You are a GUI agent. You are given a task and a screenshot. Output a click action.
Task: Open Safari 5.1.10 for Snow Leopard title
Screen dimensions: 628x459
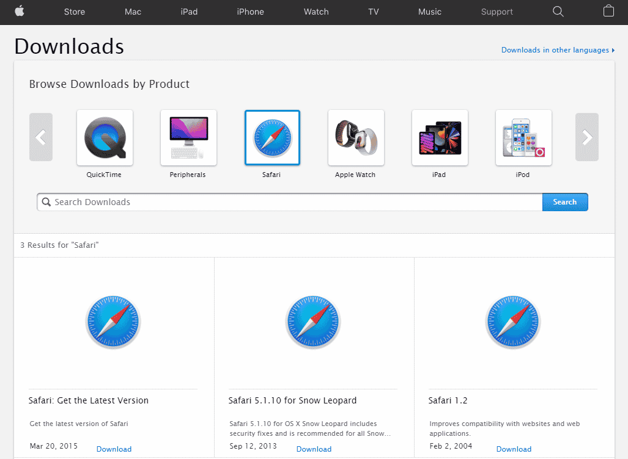(292, 400)
